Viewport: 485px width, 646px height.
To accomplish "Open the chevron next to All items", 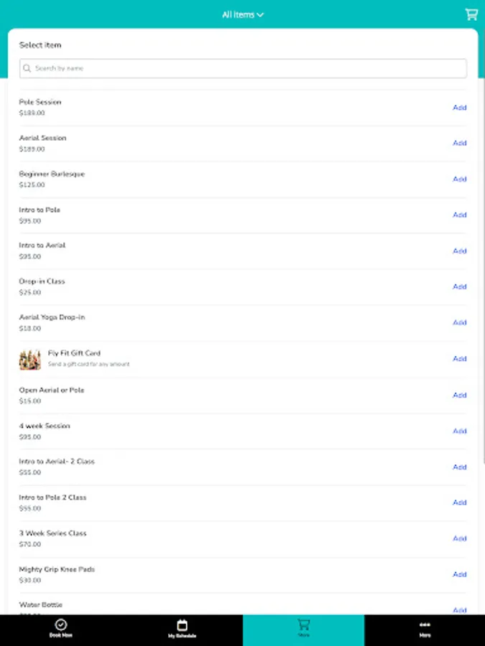I will [x=261, y=14].
